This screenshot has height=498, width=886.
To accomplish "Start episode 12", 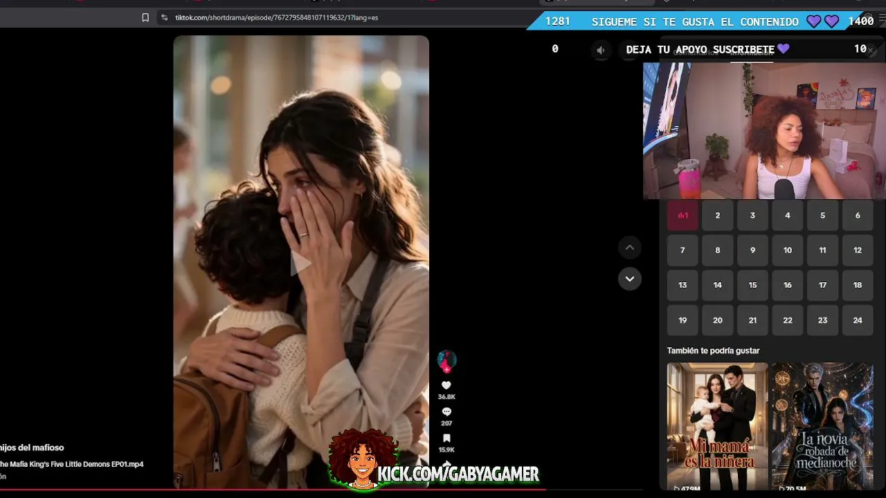I will tap(858, 250).
